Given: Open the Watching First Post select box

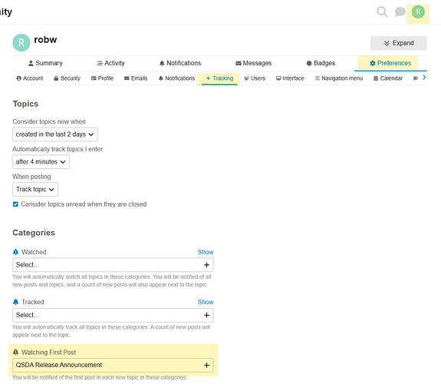Looking at the screenshot, I should click(113, 365).
